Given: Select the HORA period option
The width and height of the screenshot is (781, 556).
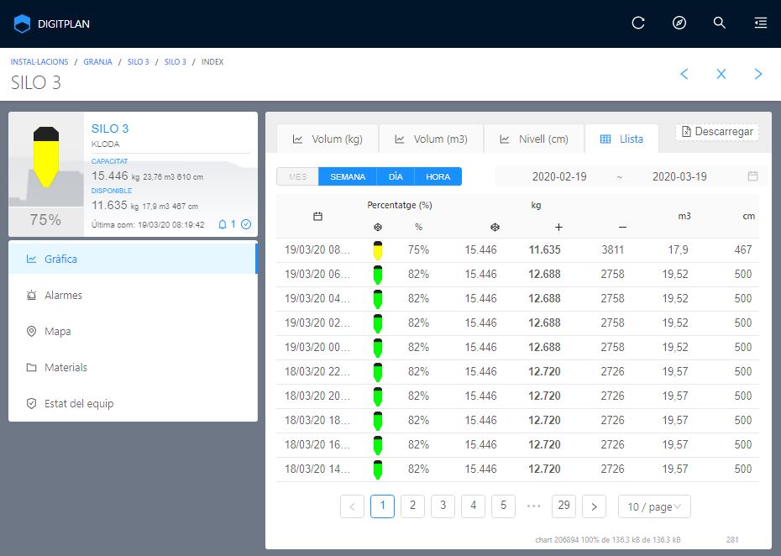Looking at the screenshot, I should click(438, 177).
